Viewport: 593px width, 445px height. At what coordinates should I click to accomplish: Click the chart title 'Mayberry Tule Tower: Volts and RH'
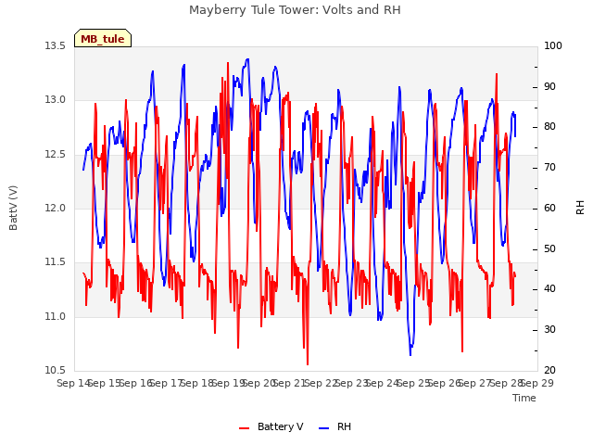(x=295, y=10)
